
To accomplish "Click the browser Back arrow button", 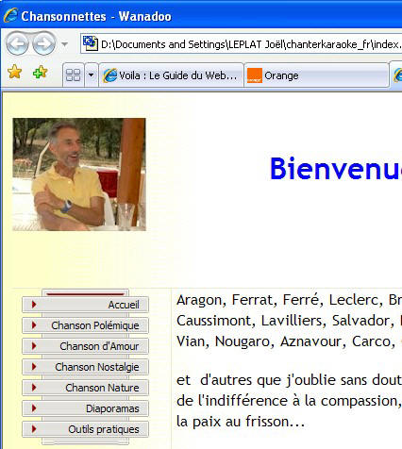I will pos(17,43).
